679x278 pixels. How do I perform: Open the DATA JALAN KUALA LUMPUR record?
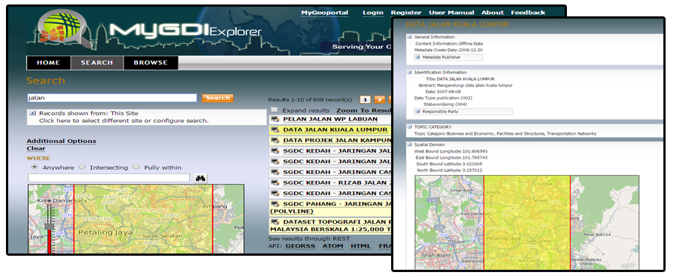335,130
